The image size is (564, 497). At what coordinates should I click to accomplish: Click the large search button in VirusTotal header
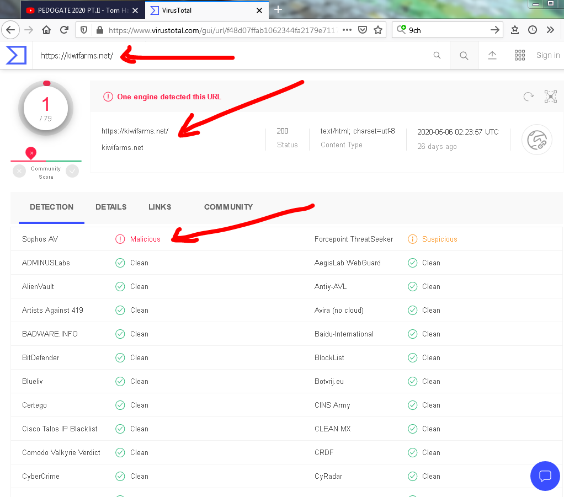click(464, 55)
